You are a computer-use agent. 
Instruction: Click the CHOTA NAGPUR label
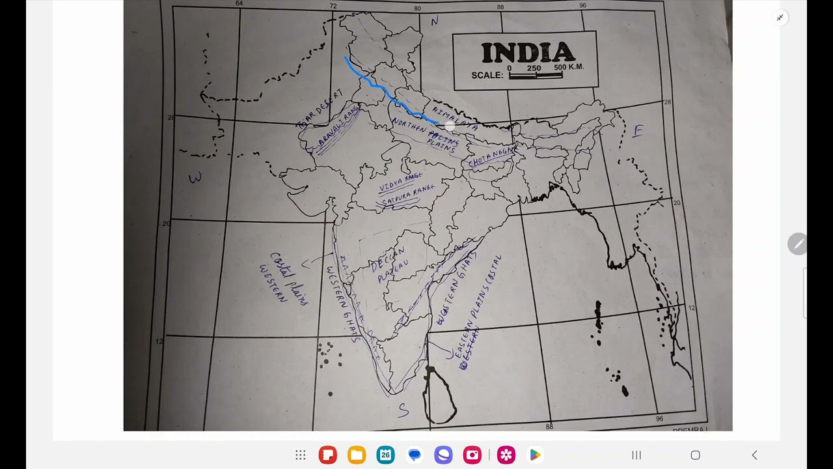coord(492,157)
